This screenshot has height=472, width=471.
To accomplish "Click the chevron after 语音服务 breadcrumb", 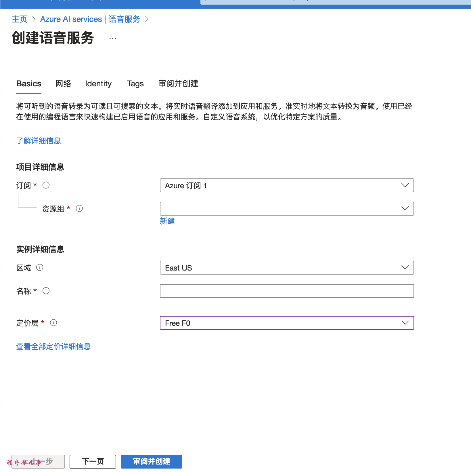I will 147,19.
